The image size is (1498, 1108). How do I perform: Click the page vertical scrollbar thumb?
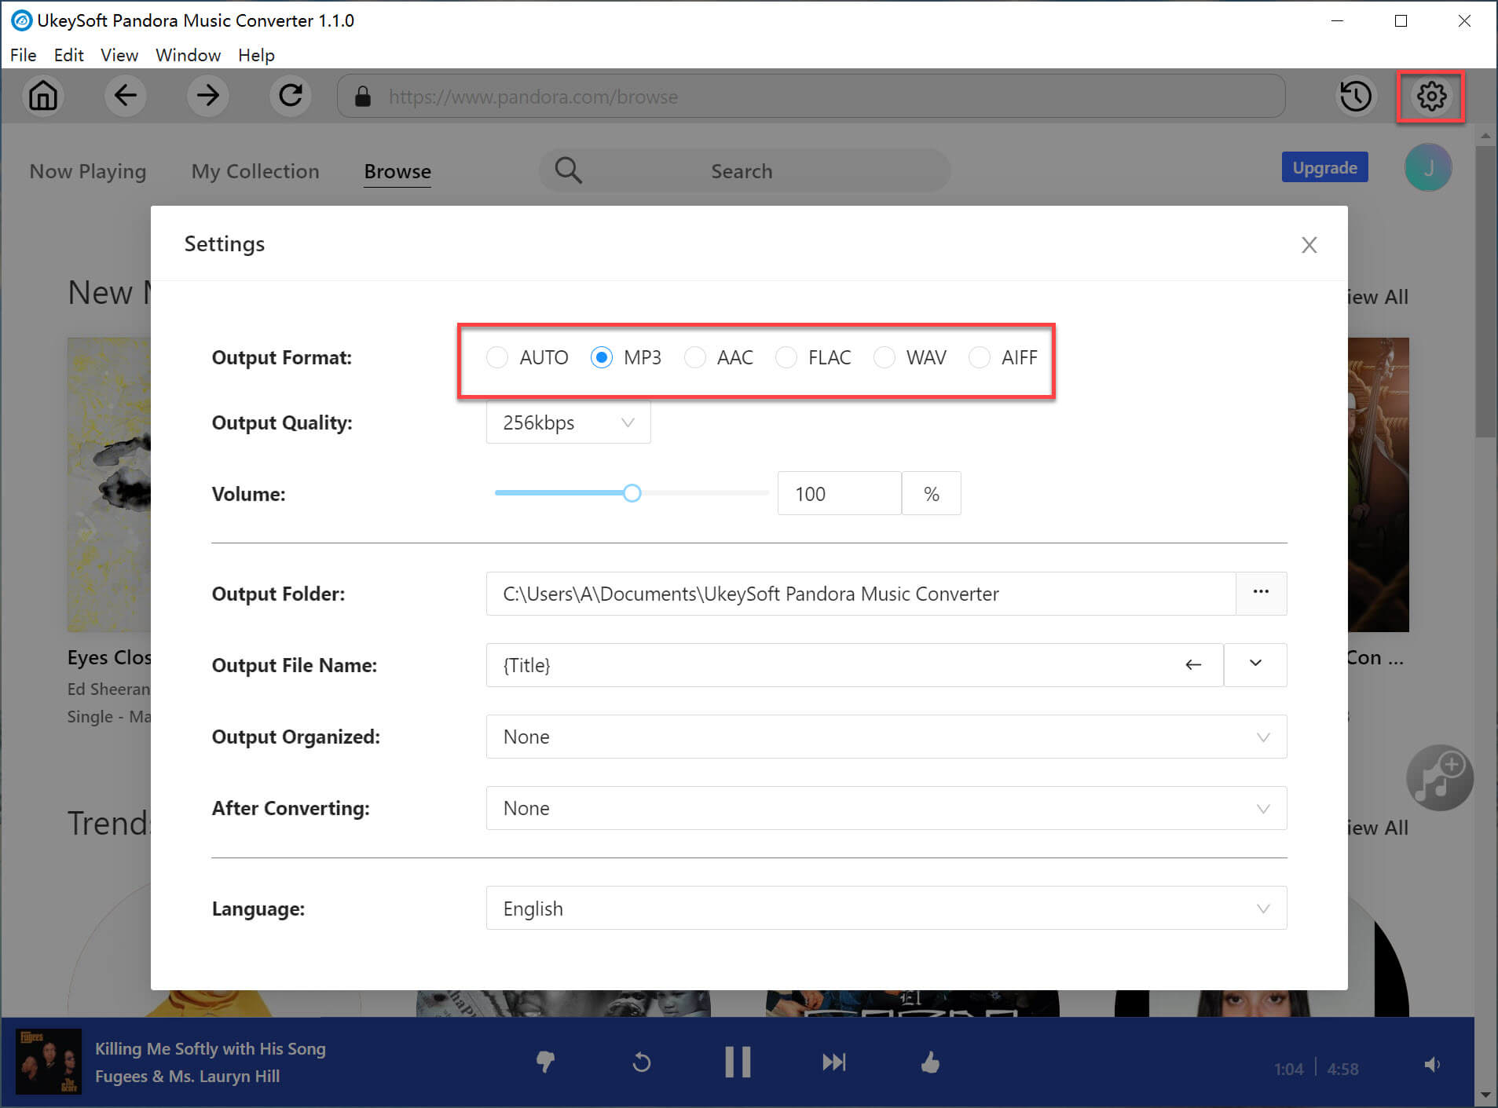click(1485, 291)
